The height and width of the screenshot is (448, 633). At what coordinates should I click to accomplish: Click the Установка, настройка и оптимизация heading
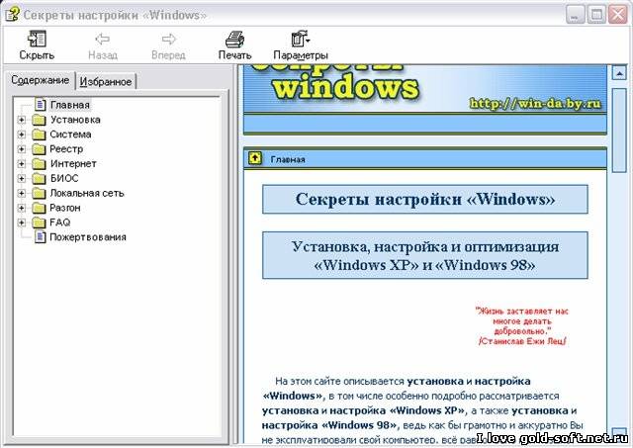(x=425, y=255)
